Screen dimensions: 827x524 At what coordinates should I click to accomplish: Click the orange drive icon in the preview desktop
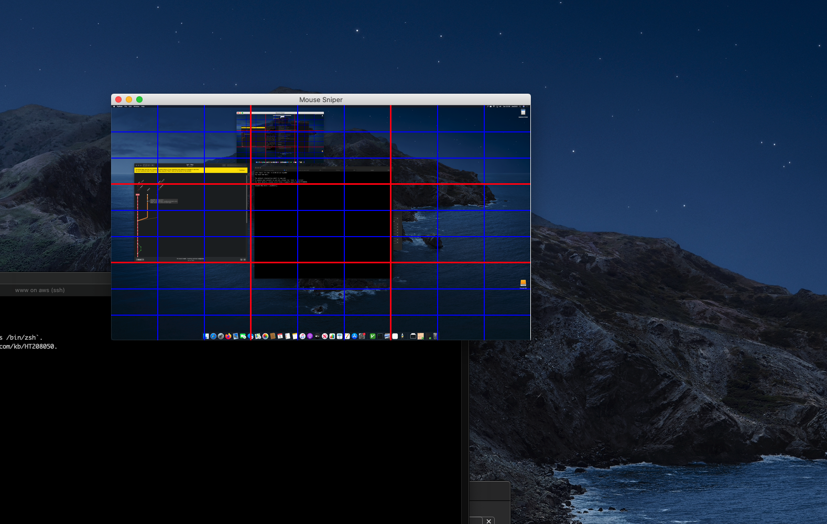(x=523, y=283)
